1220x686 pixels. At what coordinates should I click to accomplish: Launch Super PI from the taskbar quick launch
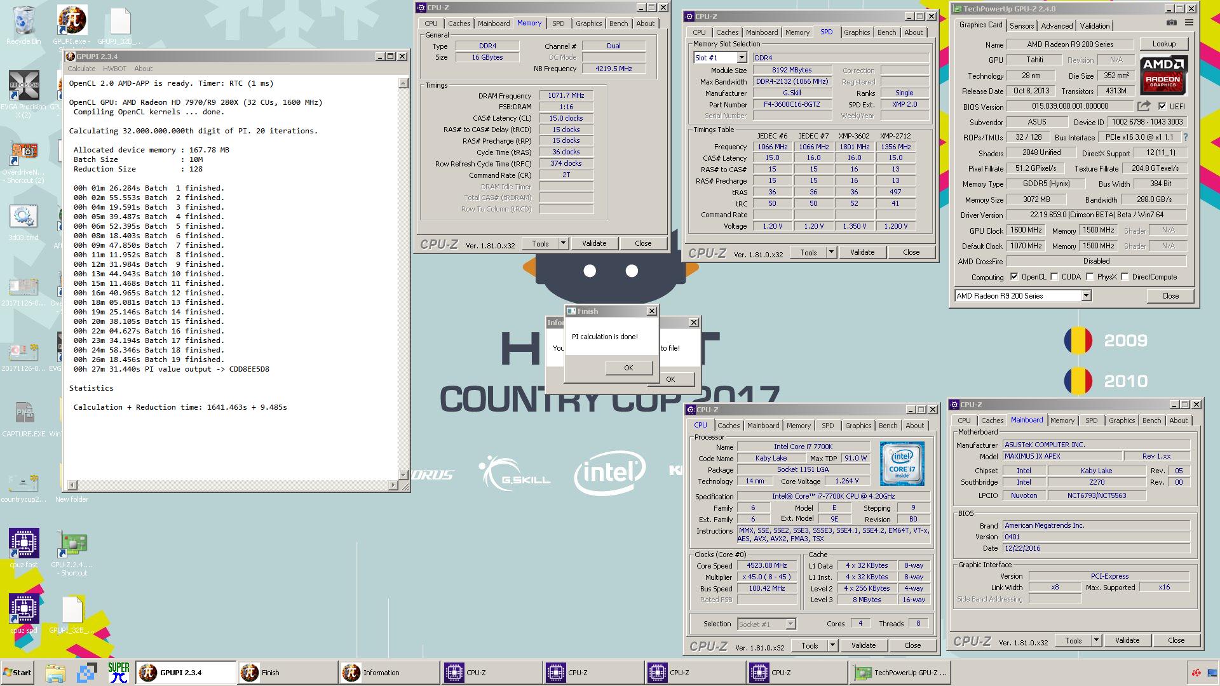point(119,673)
